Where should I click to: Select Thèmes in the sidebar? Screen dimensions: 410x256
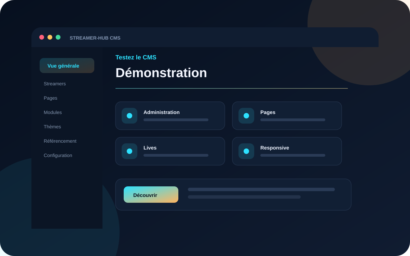coord(52,127)
